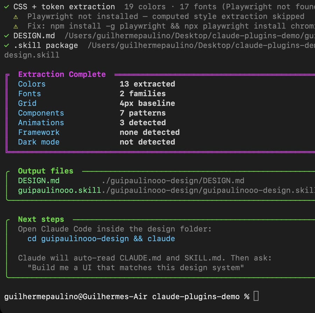Click the checkmark beside CSS + token extraction
The width and height of the screenshot is (315, 313).
click(6, 7)
